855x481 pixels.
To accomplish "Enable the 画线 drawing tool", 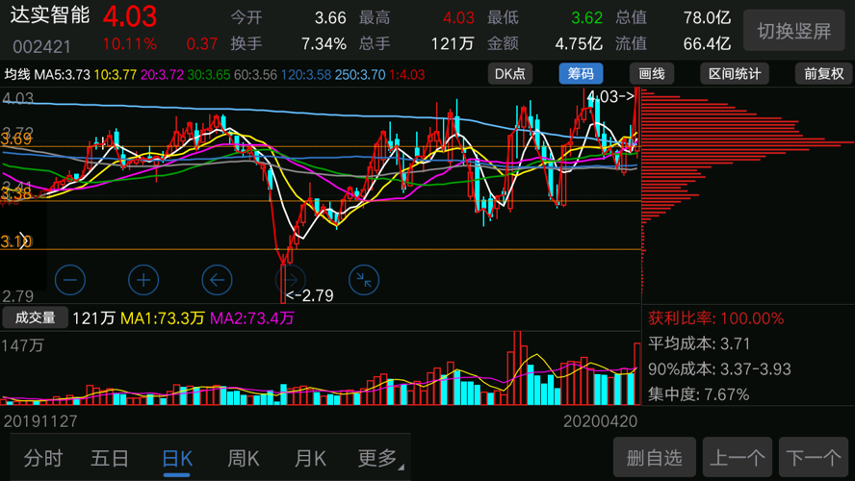I will 652,74.
